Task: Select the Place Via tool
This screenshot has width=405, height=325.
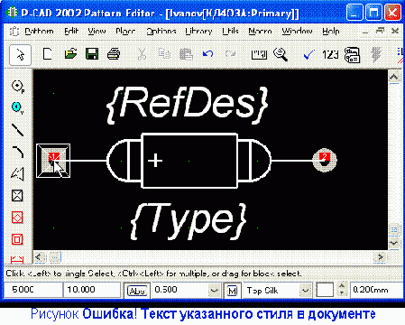Action: [17, 107]
